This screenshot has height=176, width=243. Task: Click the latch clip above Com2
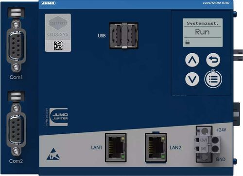pos(16,96)
